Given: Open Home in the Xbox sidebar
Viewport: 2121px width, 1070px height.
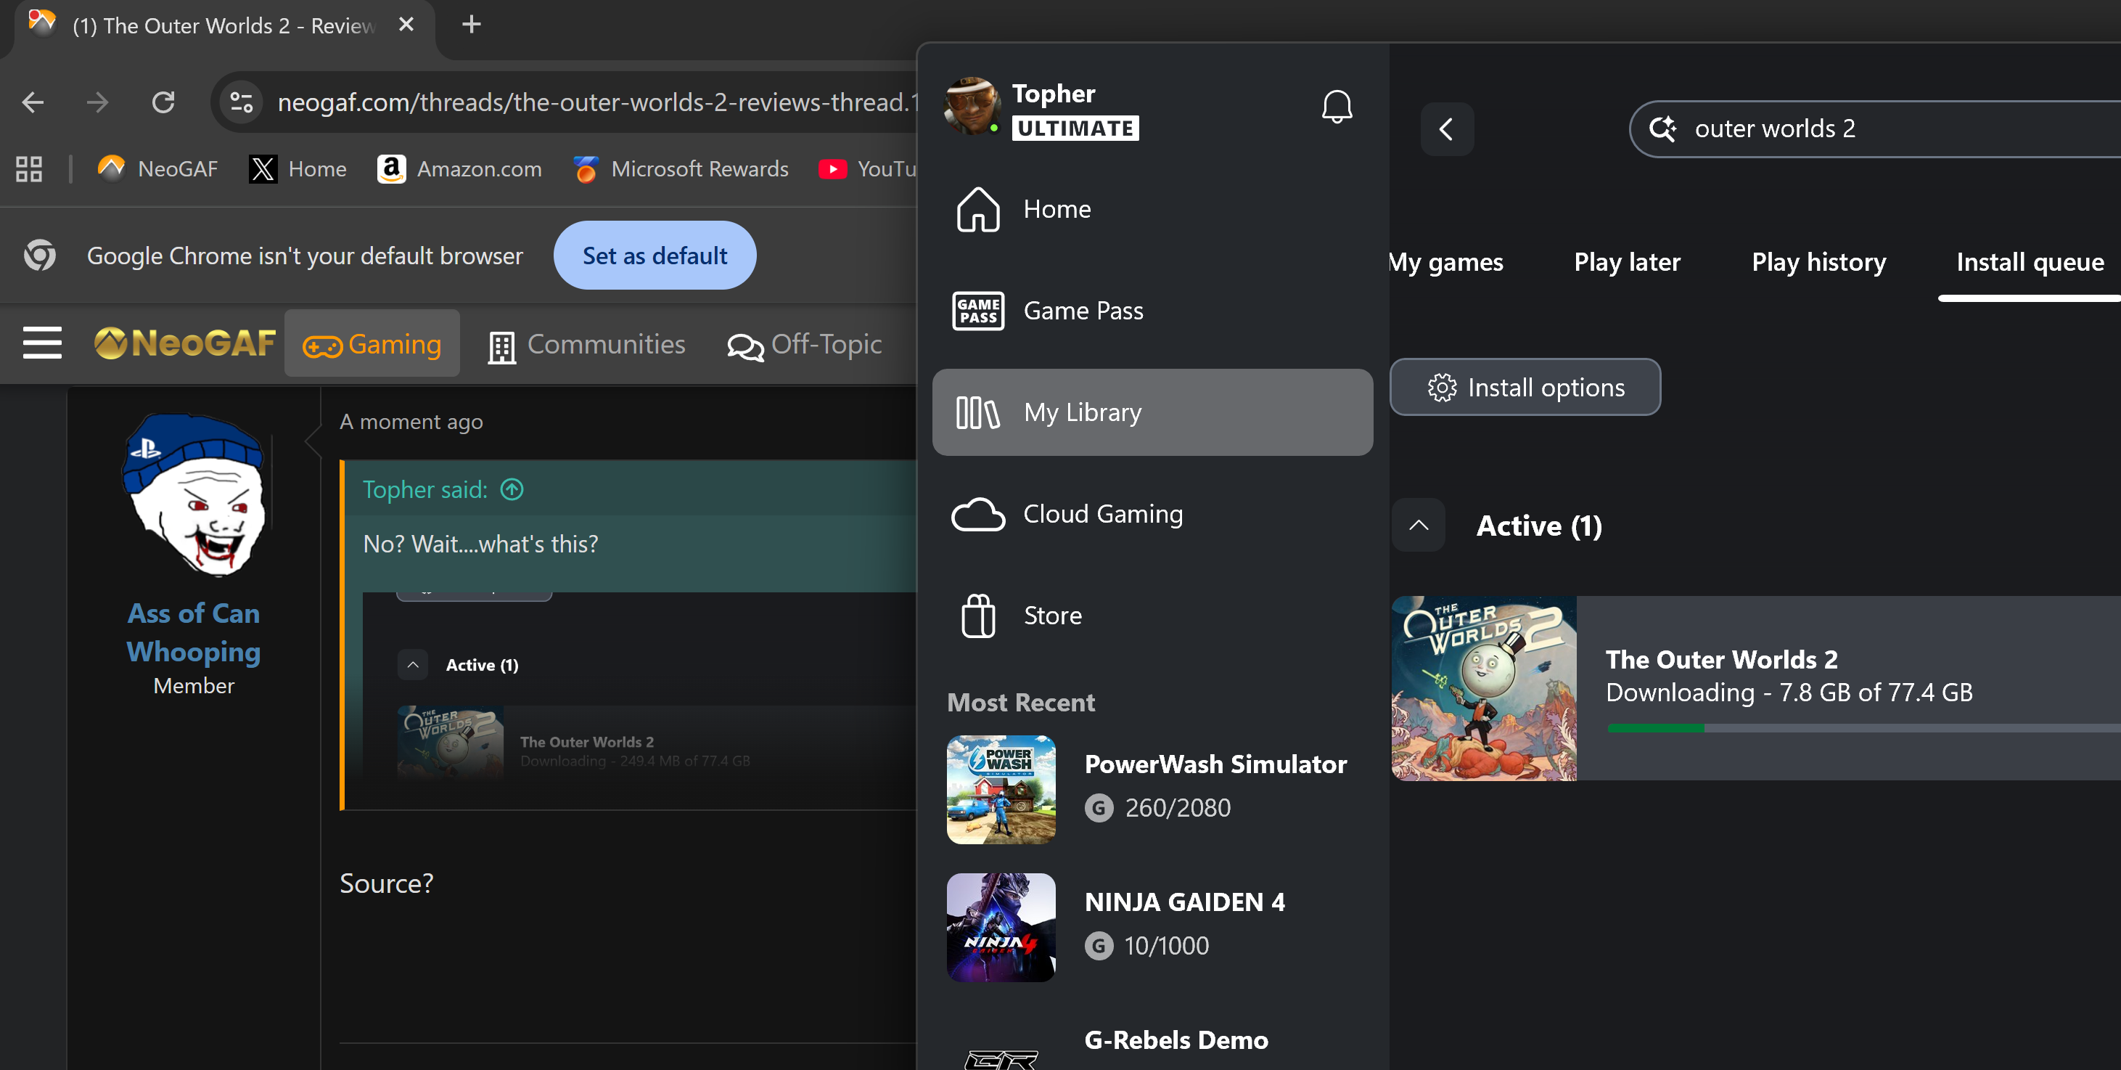Looking at the screenshot, I should click(1057, 209).
